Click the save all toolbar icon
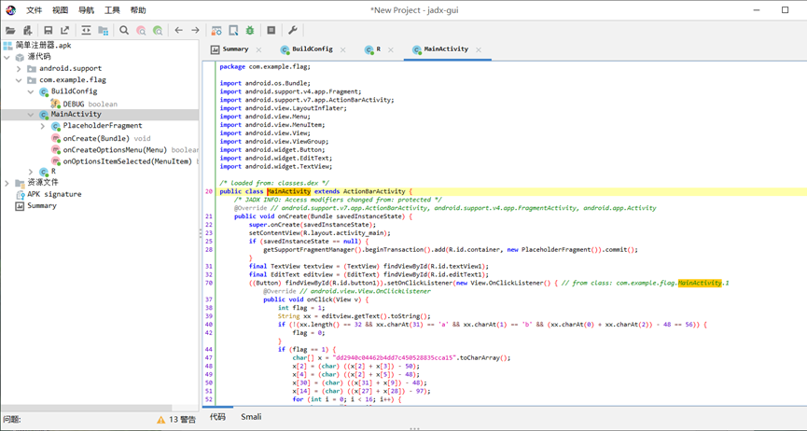The height and width of the screenshot is (431, 807). (x=48, y=31)
